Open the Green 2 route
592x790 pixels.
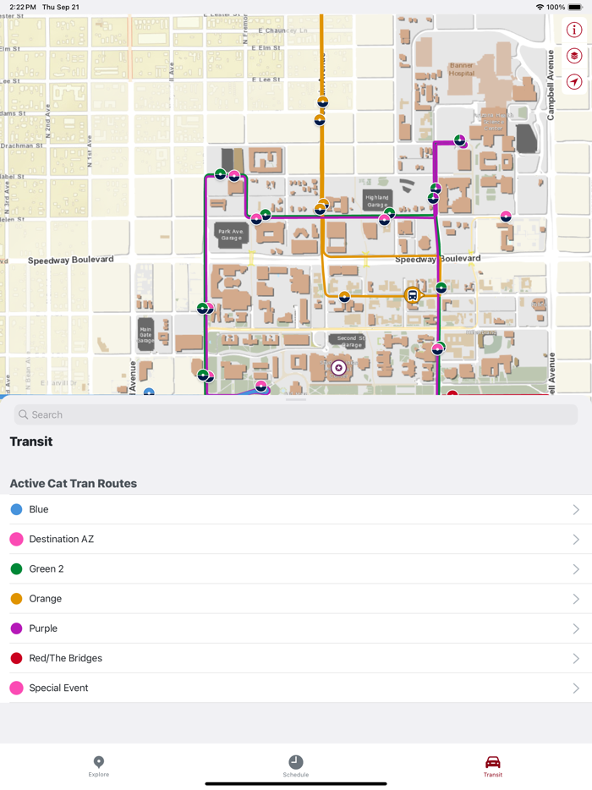point(296,569)
